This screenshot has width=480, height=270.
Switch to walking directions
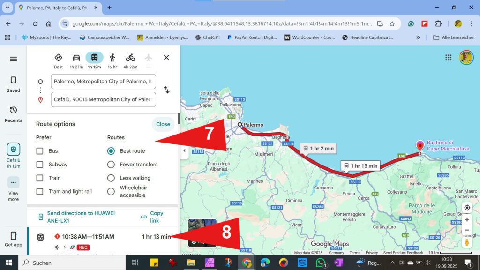tap(112, 58)
